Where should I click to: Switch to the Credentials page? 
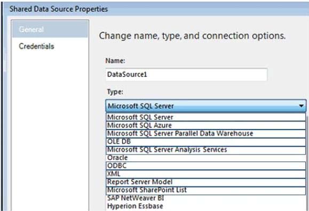pyautogui.click(x=36, y=46)
